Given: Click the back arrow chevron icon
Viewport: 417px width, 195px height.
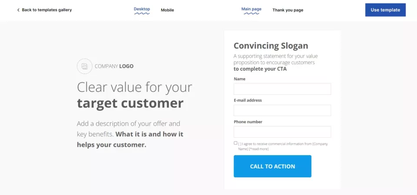Looking at the screenshot, I should click(18, 10).
